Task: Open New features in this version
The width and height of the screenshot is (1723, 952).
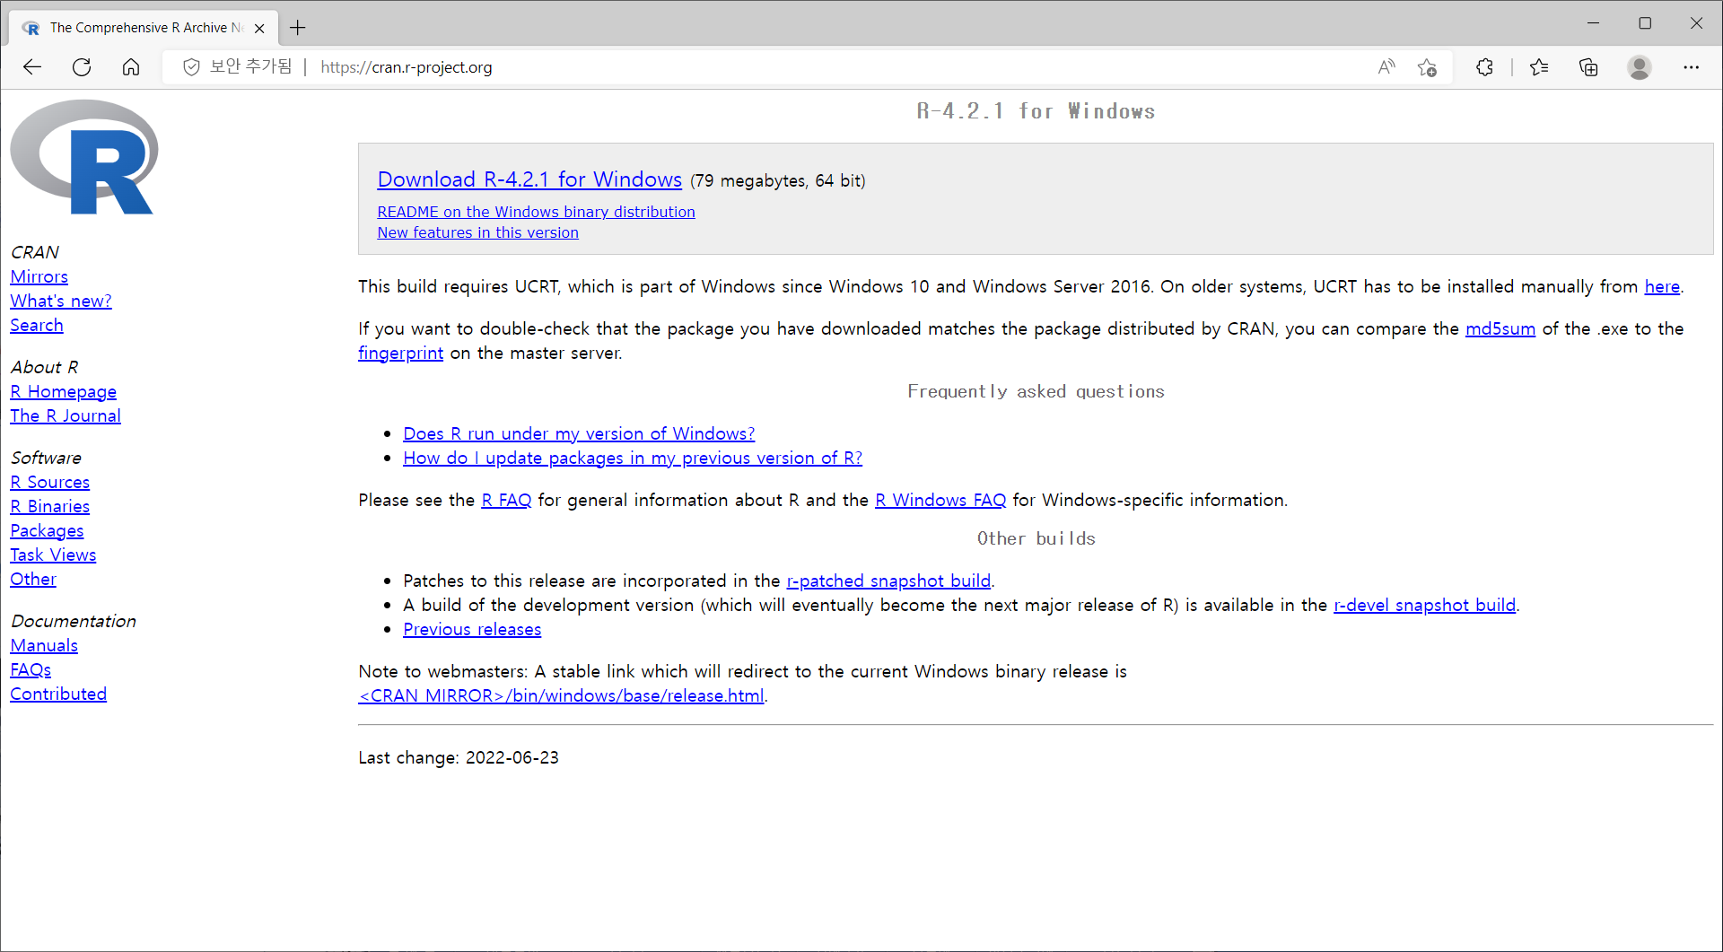Action: coord(477,232)
